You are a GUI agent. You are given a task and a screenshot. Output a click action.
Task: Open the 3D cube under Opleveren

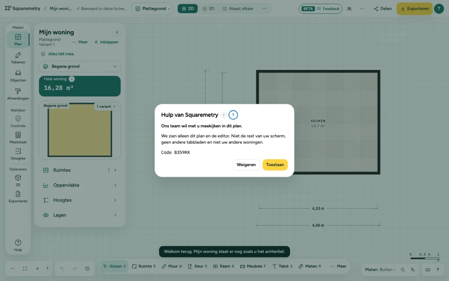(x=18, y=181)
